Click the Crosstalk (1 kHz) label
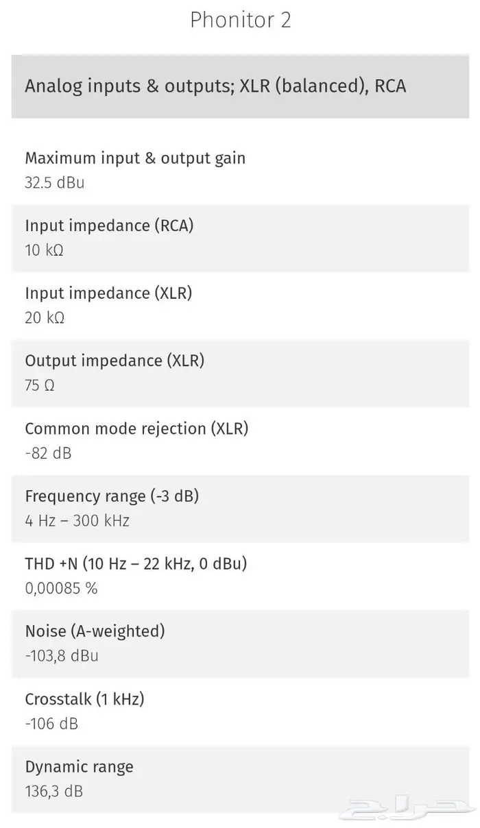Viewport: 480px width, 828px height. 84,699
